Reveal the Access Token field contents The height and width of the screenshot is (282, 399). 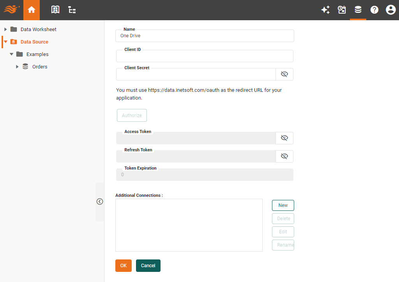pyautogui.click(x=284, y=138)
